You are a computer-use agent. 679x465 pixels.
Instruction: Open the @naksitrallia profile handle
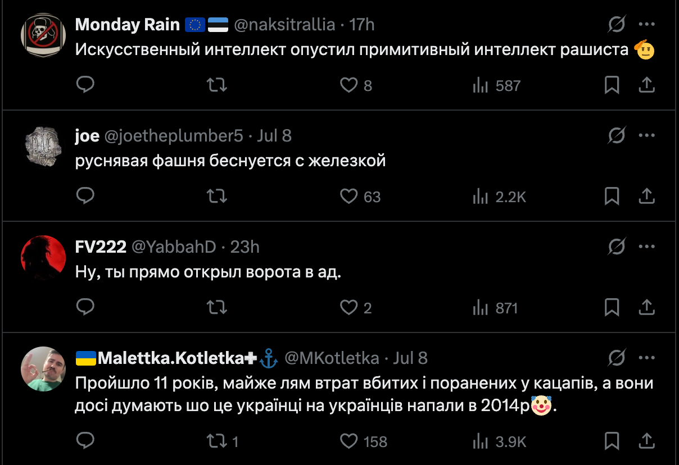[284, 25]
